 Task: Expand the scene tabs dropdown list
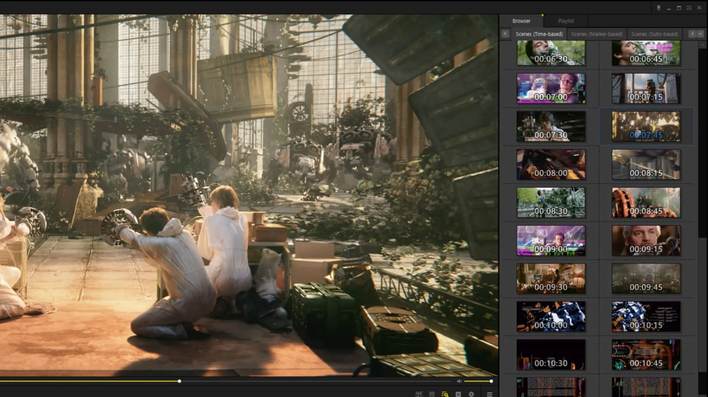tap(700, 34)
